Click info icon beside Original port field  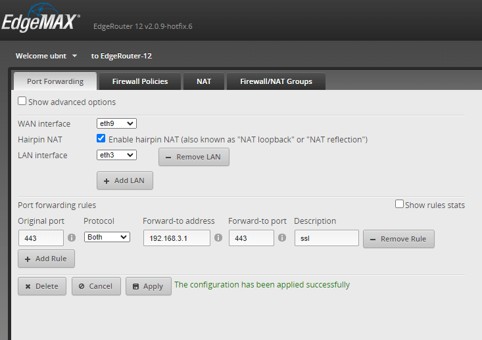72,238
